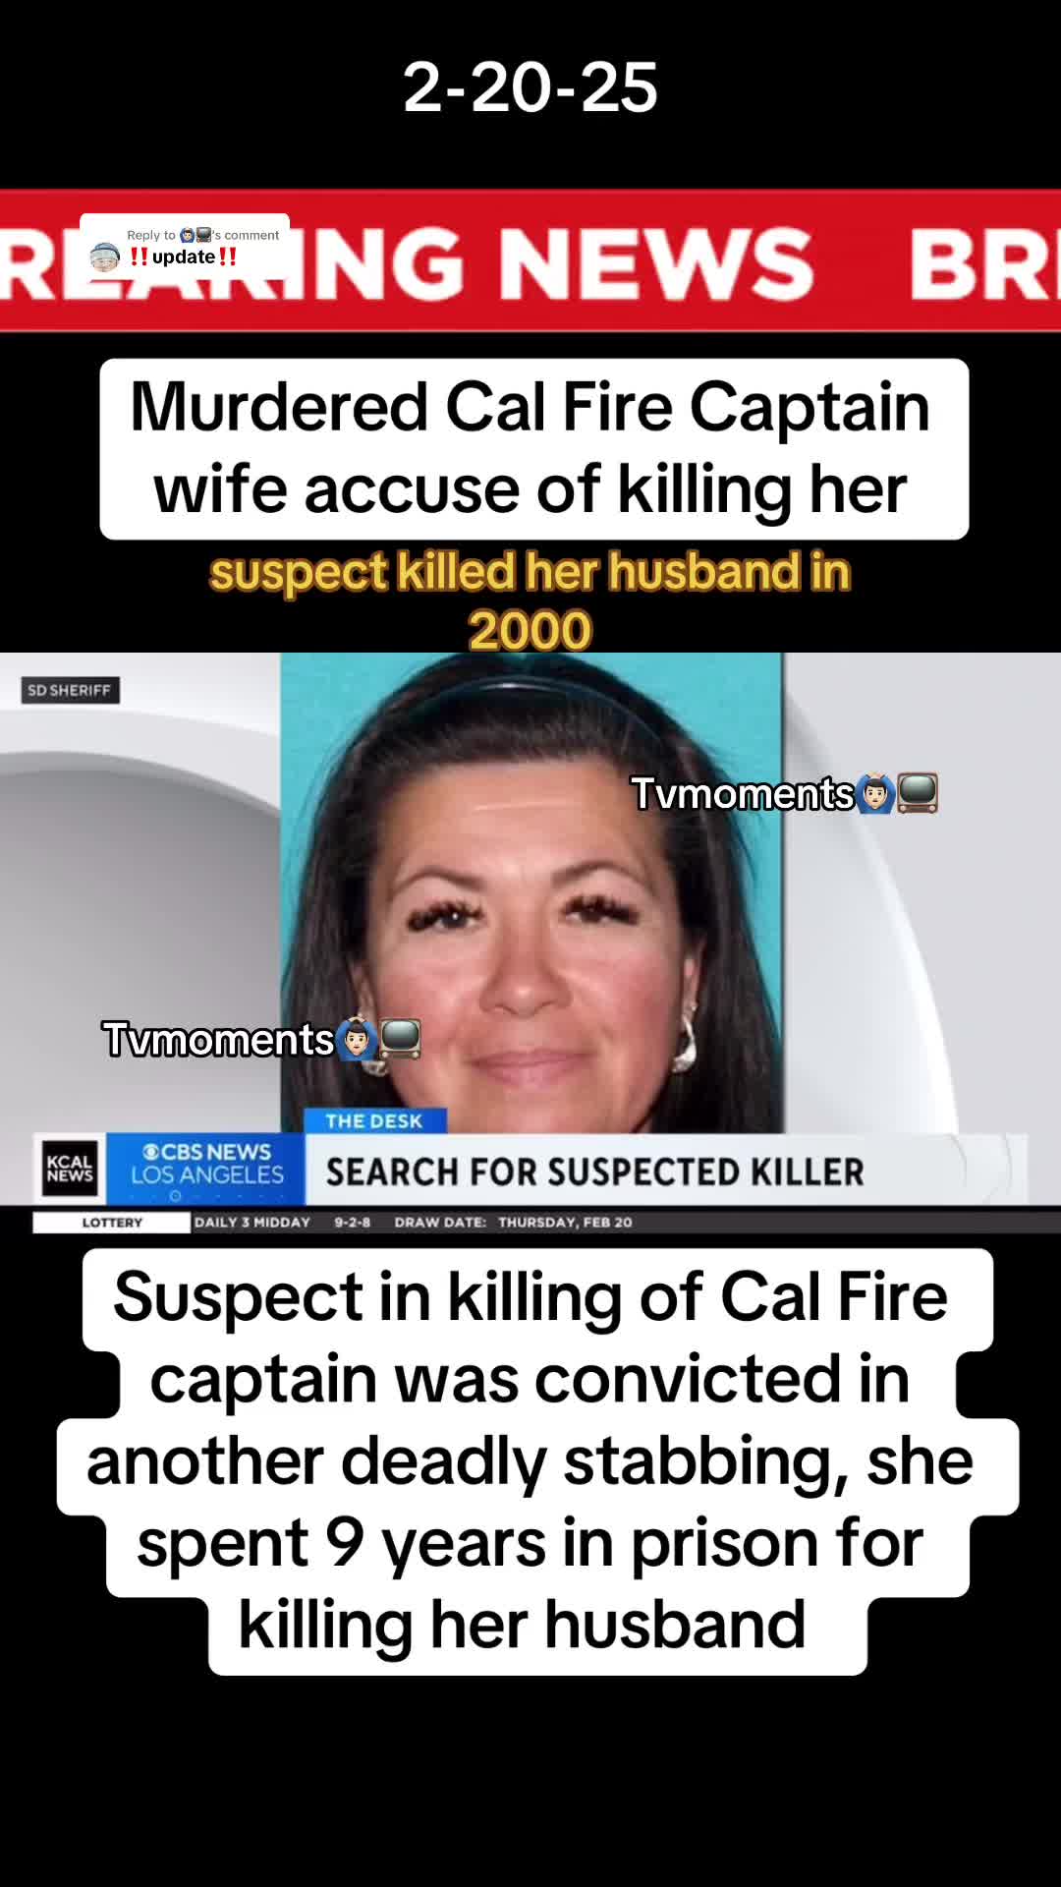This screenshot has width=1061, height=1887.
Task: Tap the KCAL News logo
Action: point(70,1169)
